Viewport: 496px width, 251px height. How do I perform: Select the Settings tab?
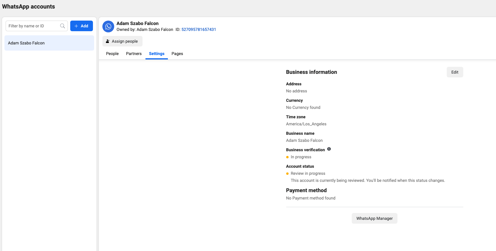tap(157, 54)
